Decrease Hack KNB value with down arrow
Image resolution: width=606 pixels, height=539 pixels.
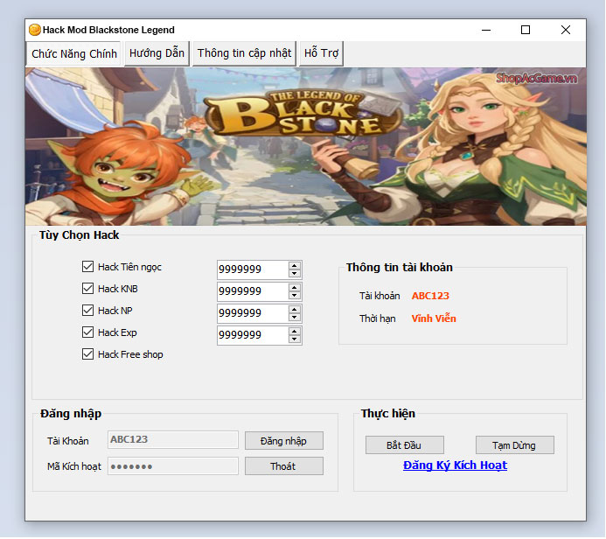[x=295, y=296]
